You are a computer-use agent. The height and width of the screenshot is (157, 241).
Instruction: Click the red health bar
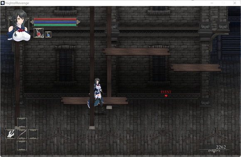click(x=55, y=19)
